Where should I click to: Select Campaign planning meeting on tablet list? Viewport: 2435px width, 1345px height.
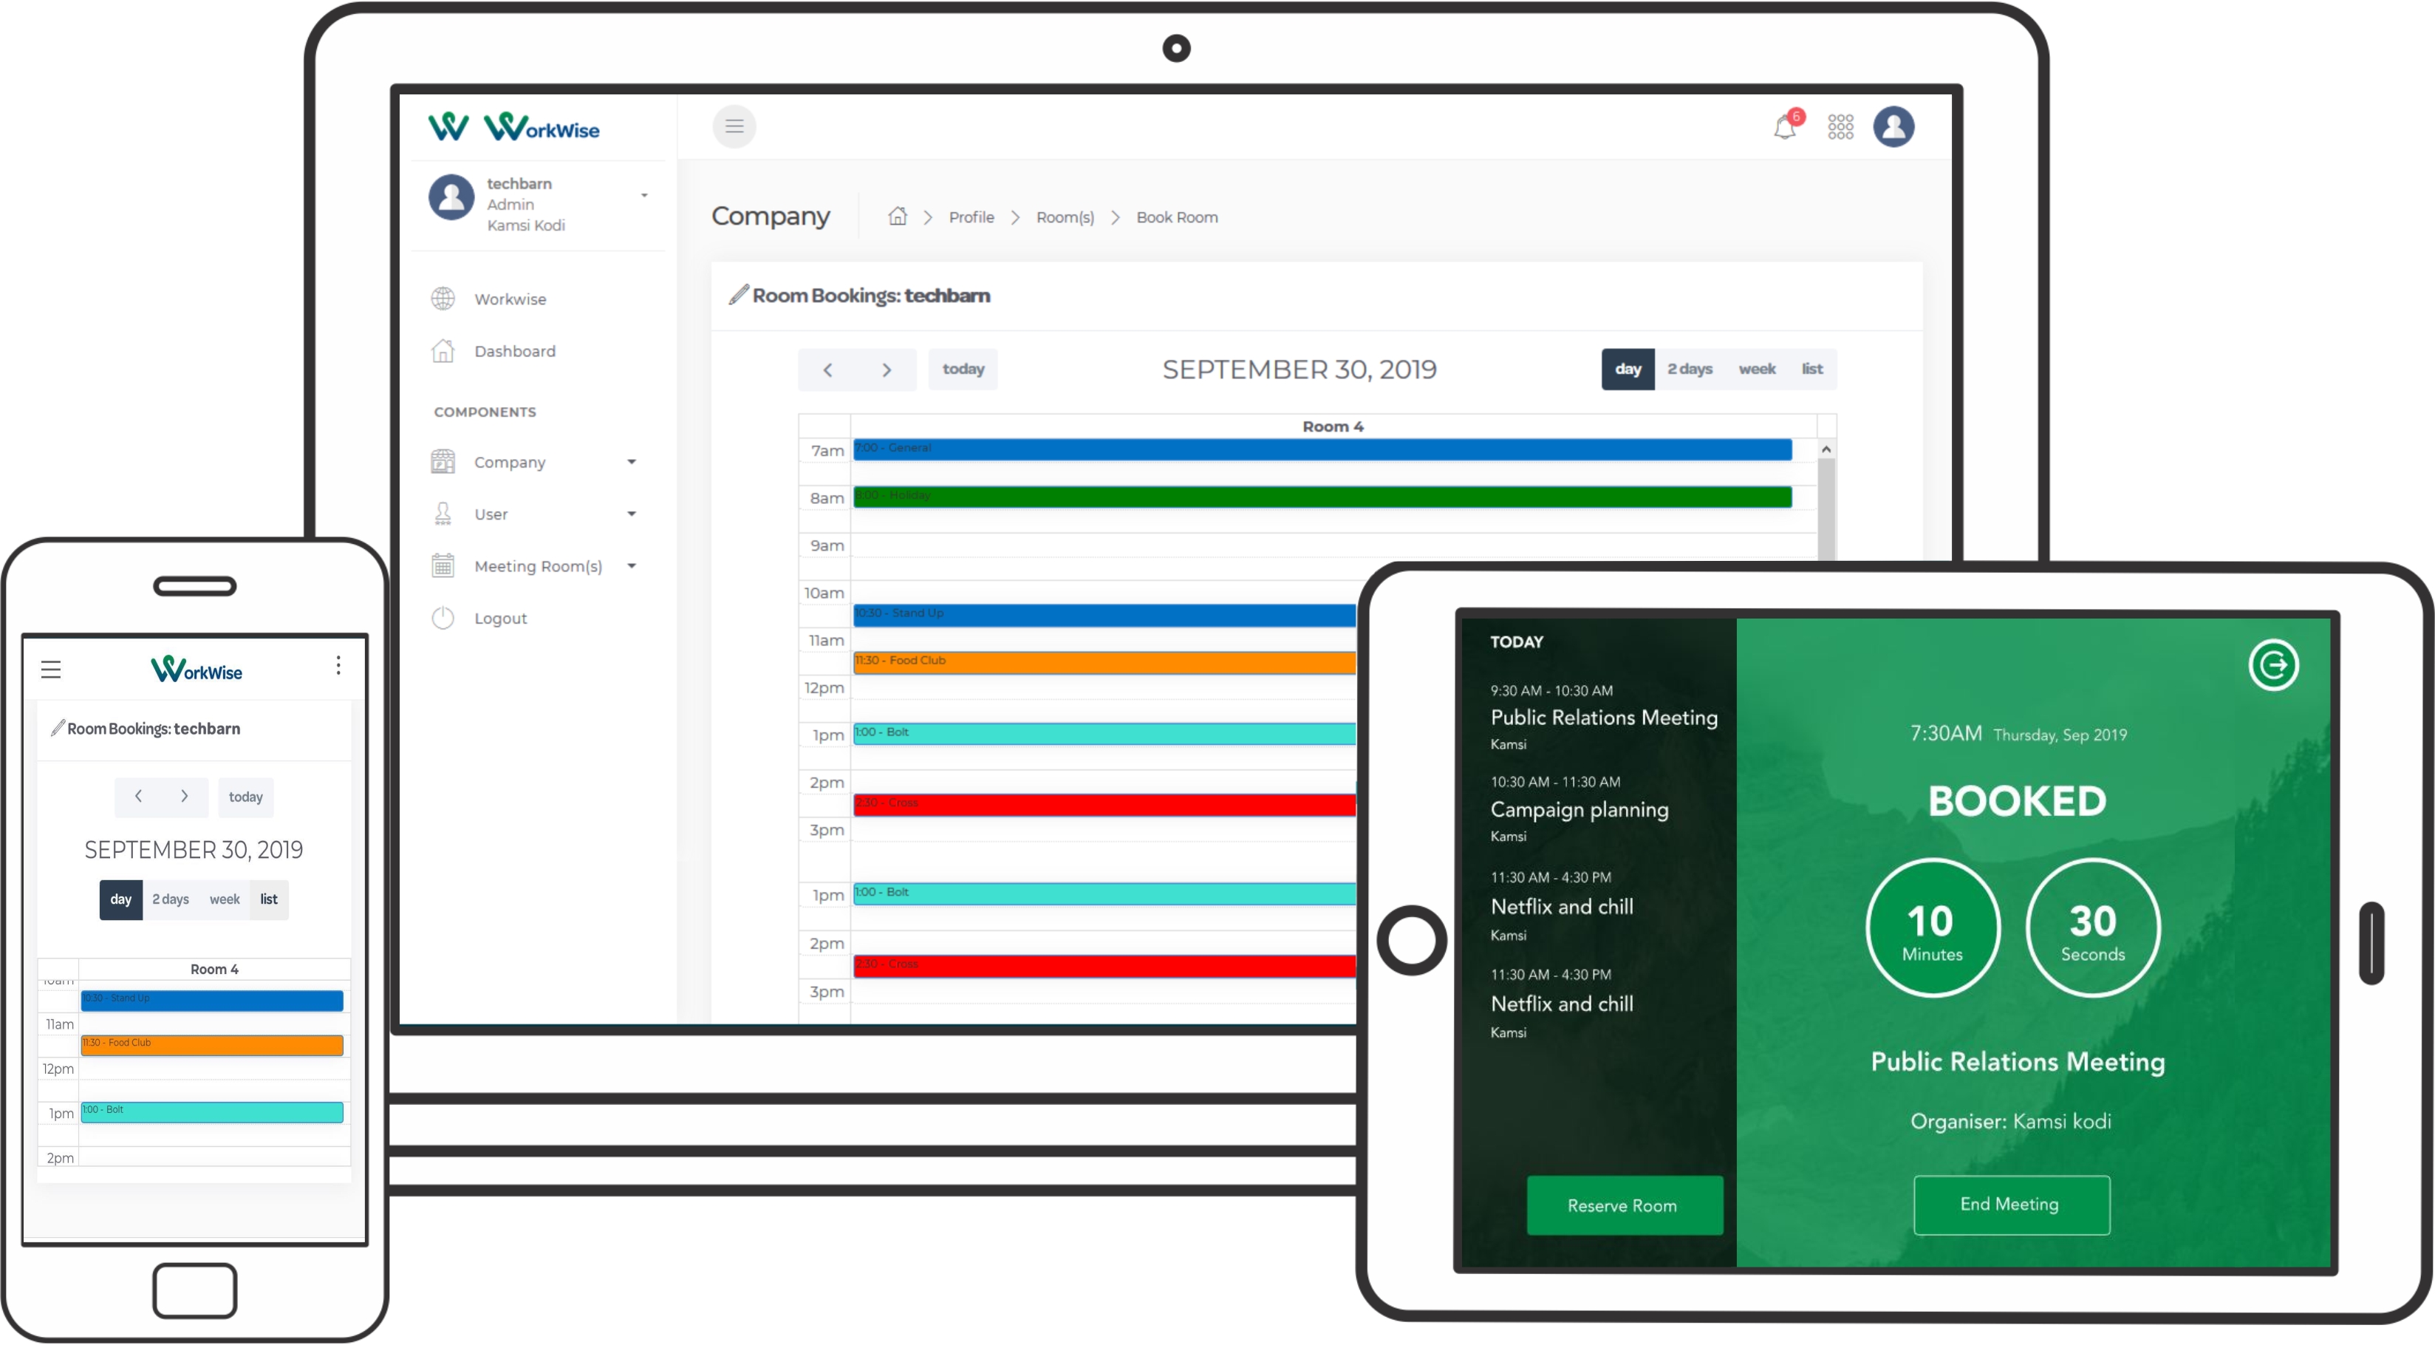(x=1579, y=810)
